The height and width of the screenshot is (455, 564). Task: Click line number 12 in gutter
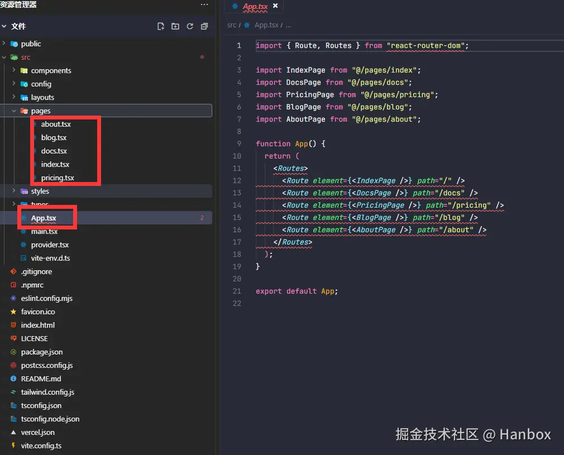(x=237, y=180)
